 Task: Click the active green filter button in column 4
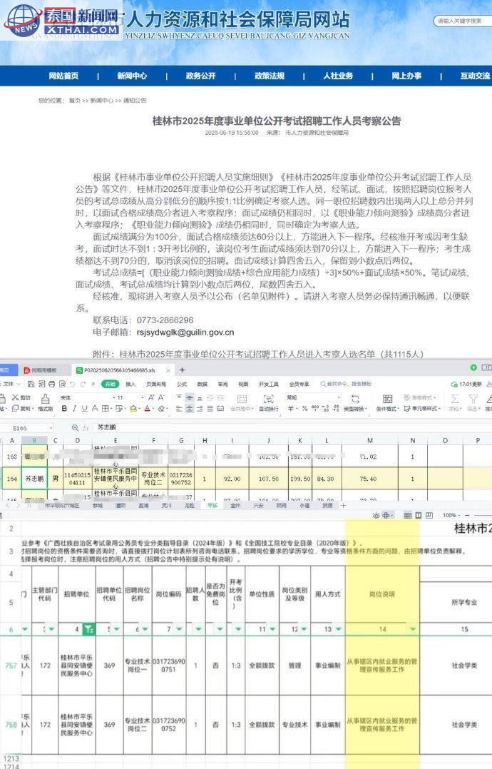[x=88, y=629]
